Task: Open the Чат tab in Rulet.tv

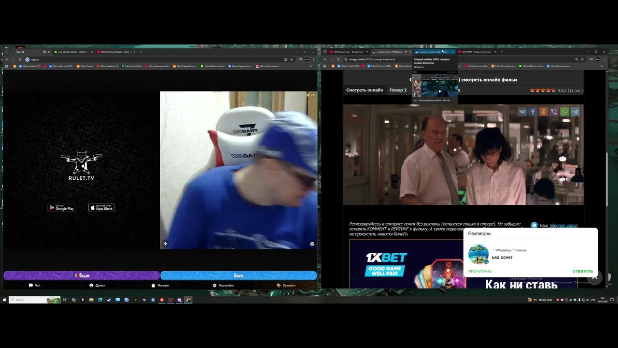Action: point(34,285)
